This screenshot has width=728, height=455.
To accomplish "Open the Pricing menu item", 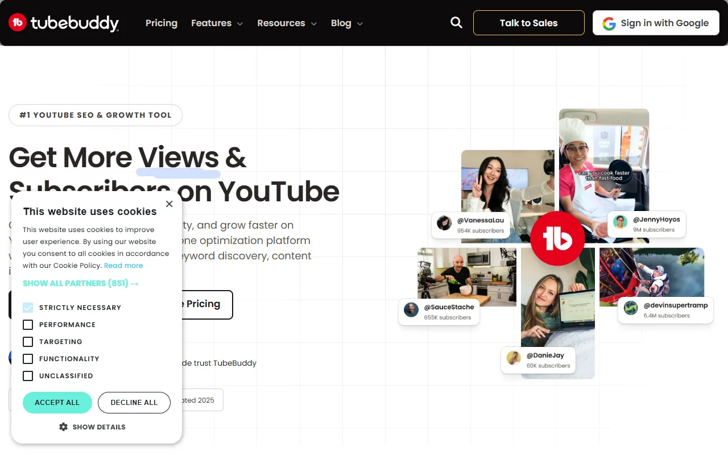I will (162, 23).
